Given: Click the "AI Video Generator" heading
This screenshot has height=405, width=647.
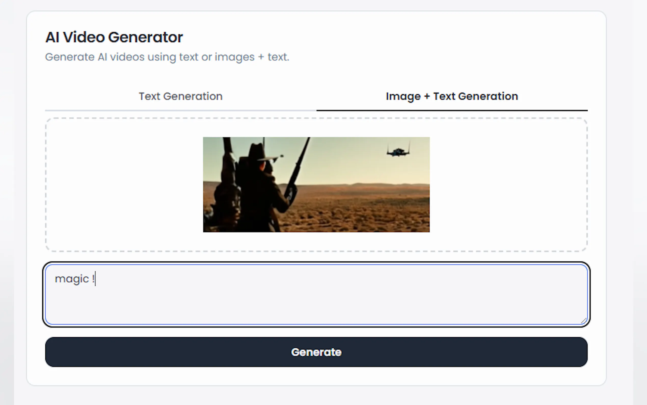Looking at the screenshot, I should click(114, 37).
